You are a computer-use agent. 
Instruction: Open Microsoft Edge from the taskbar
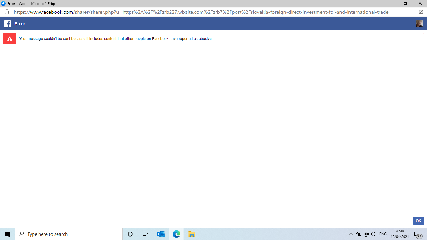click(x=176, y=234)
